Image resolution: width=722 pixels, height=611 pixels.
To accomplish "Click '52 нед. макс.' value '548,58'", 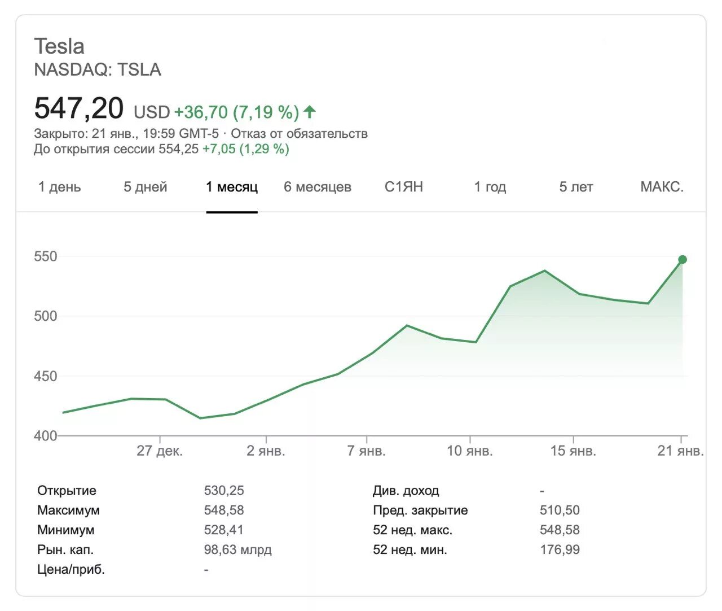I will (560, 530).
